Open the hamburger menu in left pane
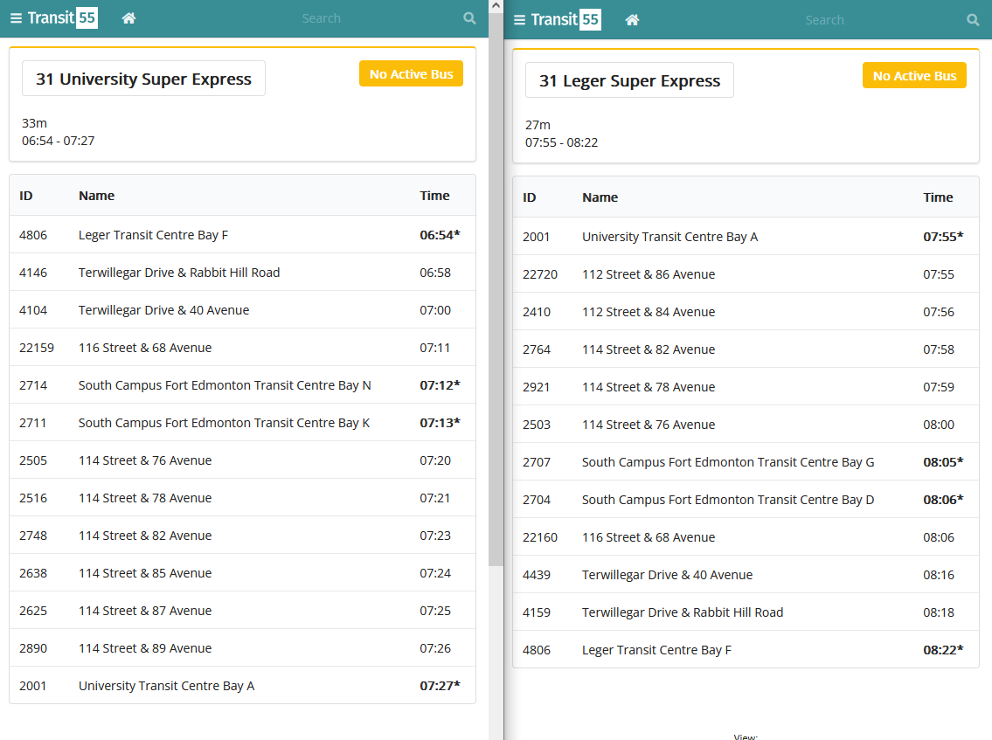This screenshot has width=992, height=740. pos(16,18)
